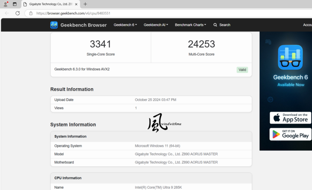This screenshot has width=312, height=190.
Task: Click the Geekbench Browser title text
Action: [84, 25]
